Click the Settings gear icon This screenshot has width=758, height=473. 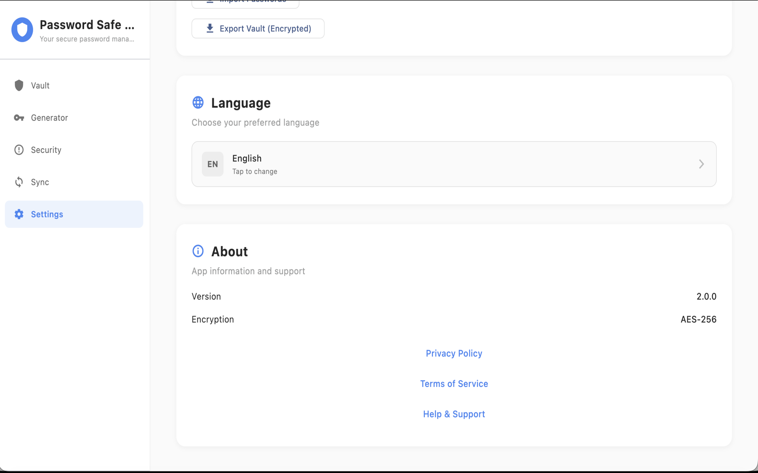click(19, 214)
